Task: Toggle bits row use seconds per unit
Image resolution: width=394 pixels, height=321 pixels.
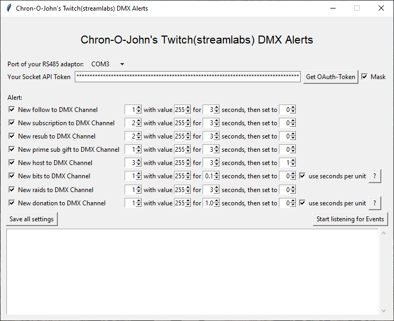Action: click(x=302, y=176)
